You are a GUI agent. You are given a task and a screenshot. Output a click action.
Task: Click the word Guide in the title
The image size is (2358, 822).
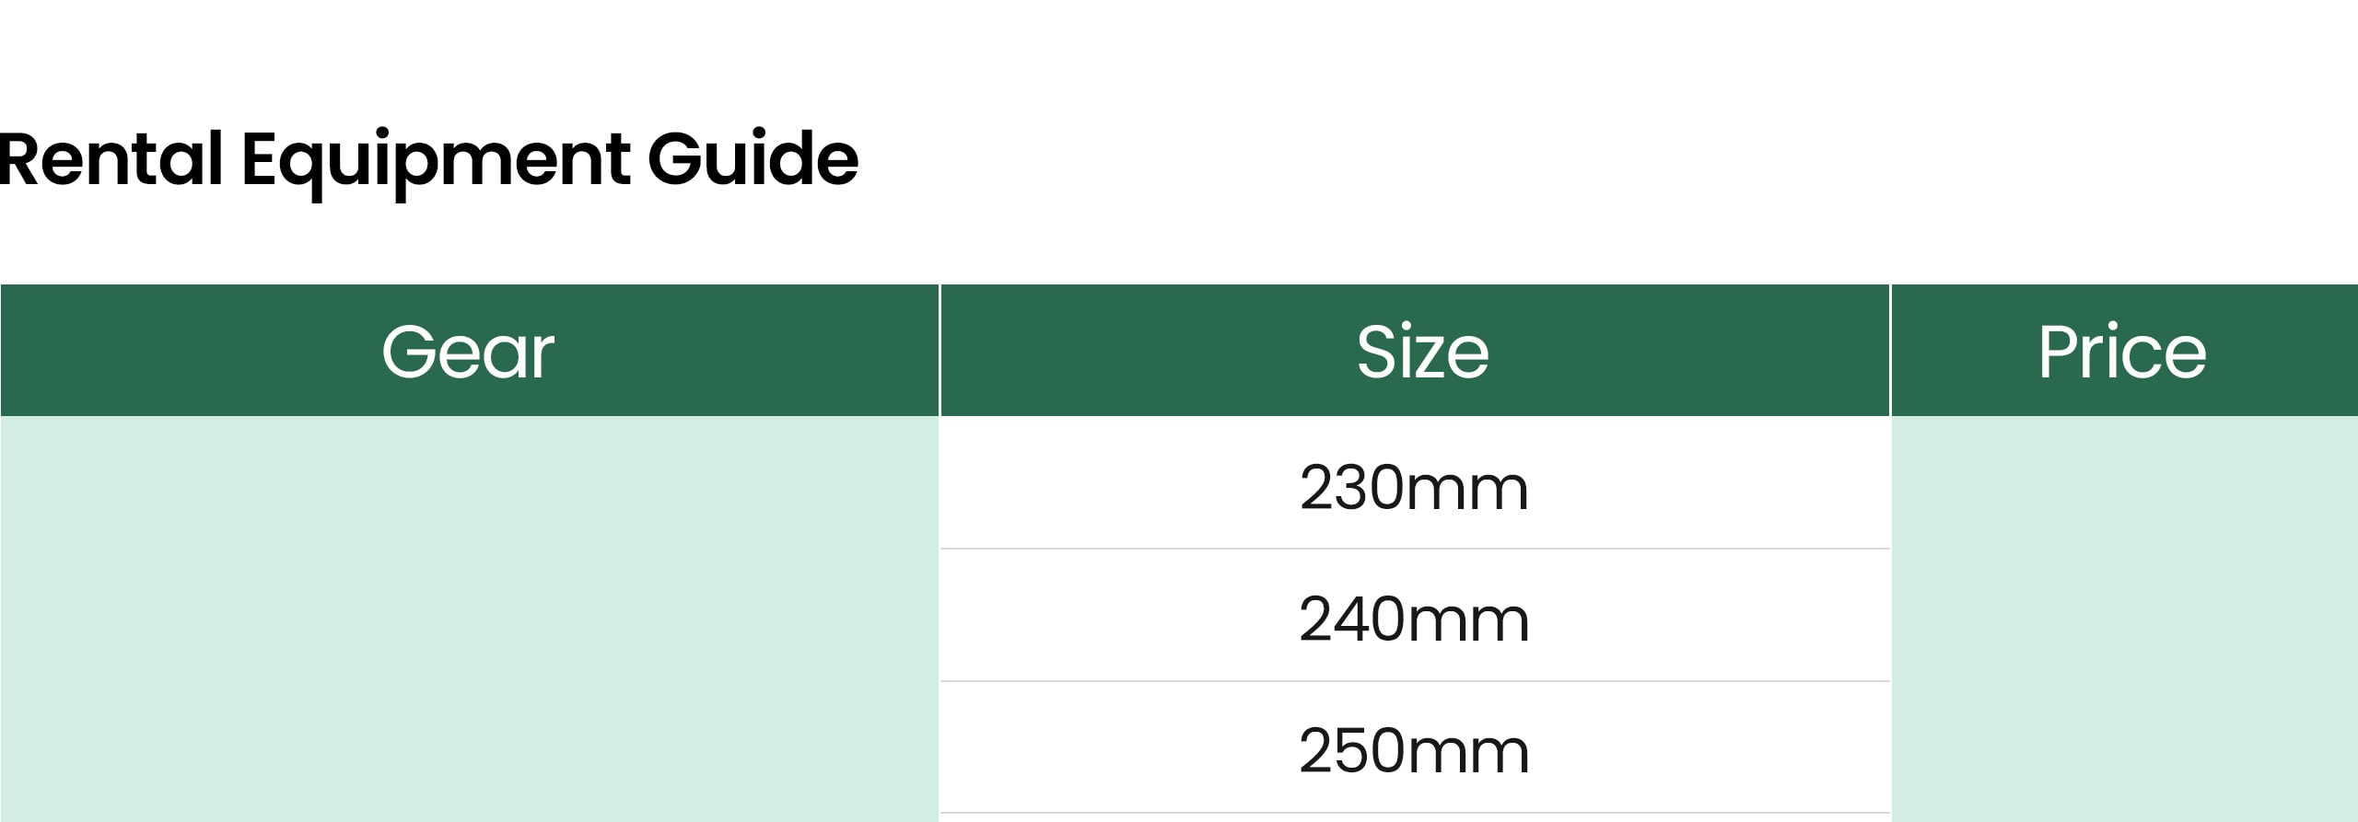[753, 158]
